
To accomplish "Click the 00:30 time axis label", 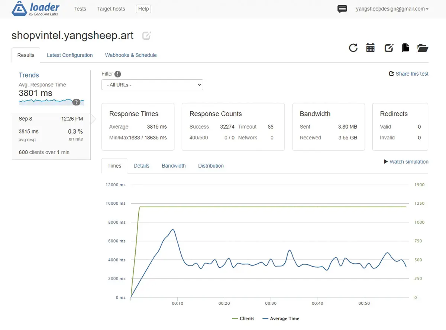I will click(x=271, y=303).
